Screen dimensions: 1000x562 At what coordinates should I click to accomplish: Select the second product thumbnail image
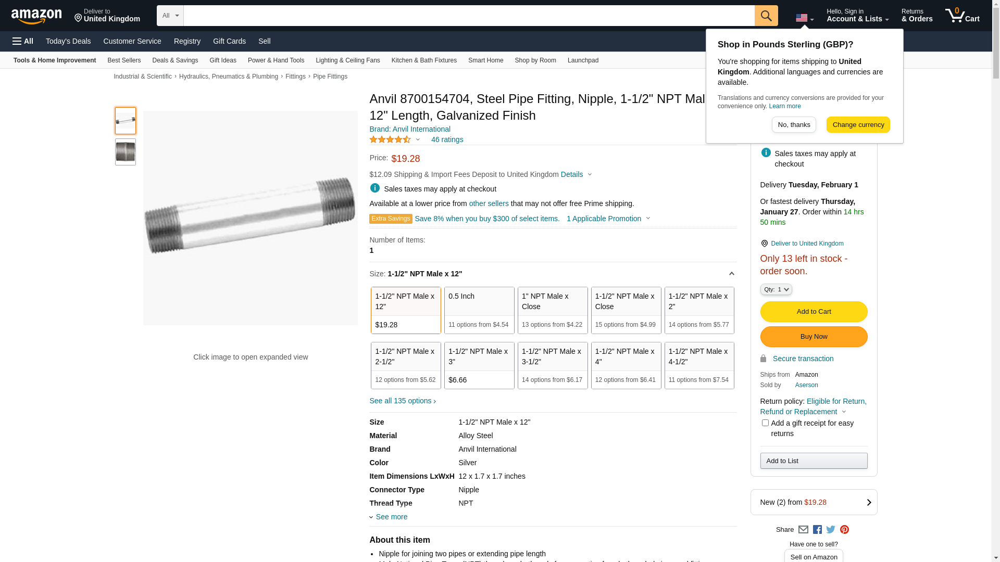click(x=126, y=152)
